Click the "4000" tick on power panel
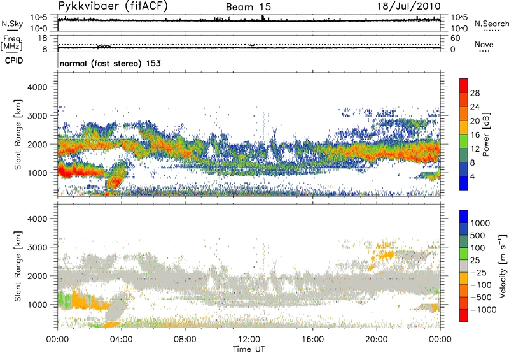 37,87
